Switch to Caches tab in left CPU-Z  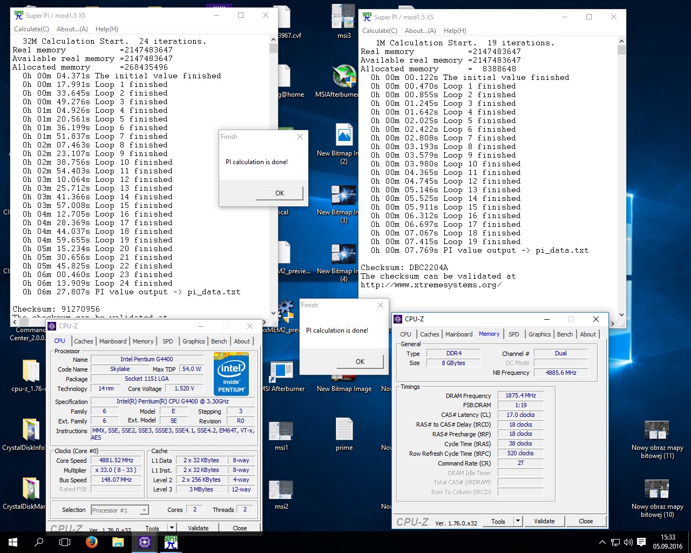(x=84, y=341)
